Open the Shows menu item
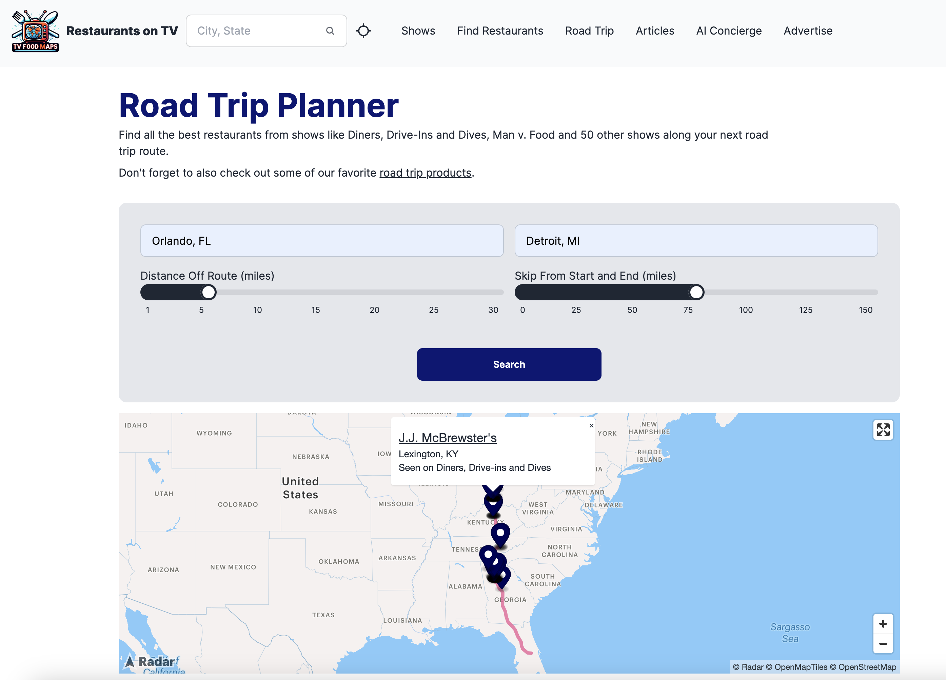This screenshot has height=680, width=946. (418, 31)
